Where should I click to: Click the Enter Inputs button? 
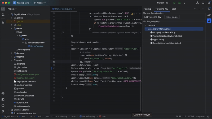coord(172,17)
